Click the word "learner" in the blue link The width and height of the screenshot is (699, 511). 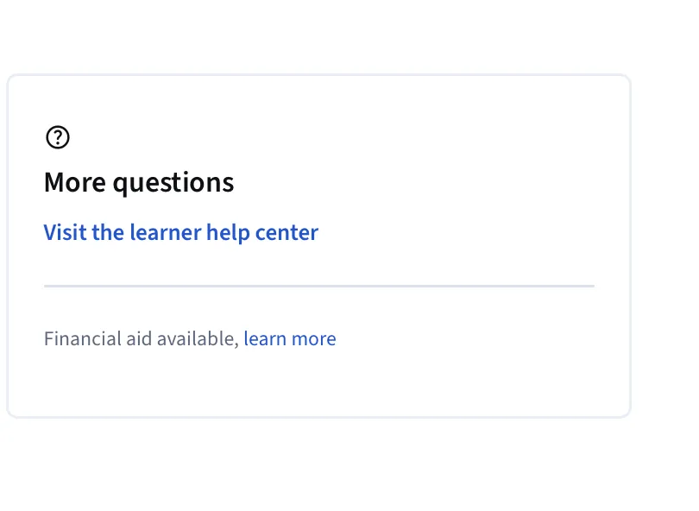[166, 232]
